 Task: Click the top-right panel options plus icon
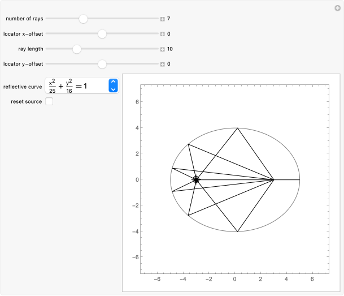pos(337,8)
